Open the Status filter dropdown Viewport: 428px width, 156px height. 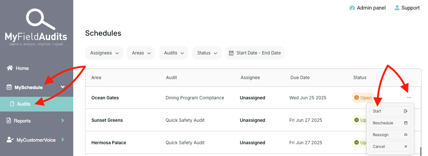click(x=207, y=53)
